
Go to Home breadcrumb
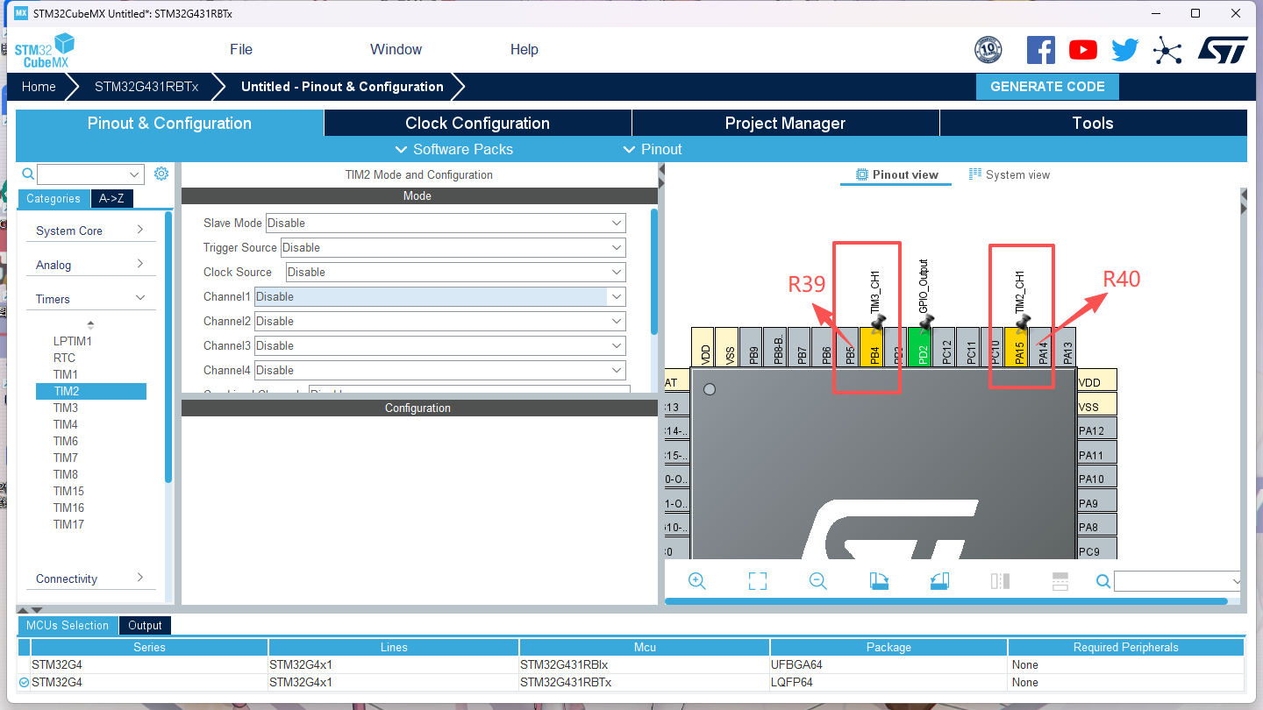[39, 87]
